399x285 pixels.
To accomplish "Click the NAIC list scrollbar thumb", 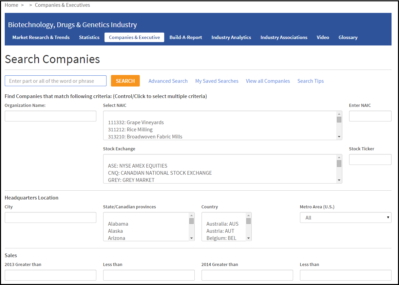I will click(x=339, y=119).
